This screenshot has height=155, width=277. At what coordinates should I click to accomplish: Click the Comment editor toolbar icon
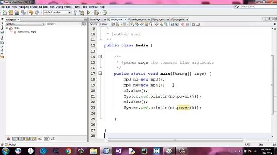point(193,24)
